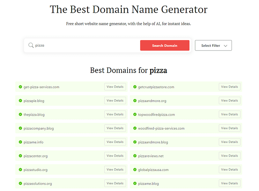Viewport: 259px width, 191px height.
Task: Click the topwoodfiredpizza.com domain name
Action: (156, 114)
